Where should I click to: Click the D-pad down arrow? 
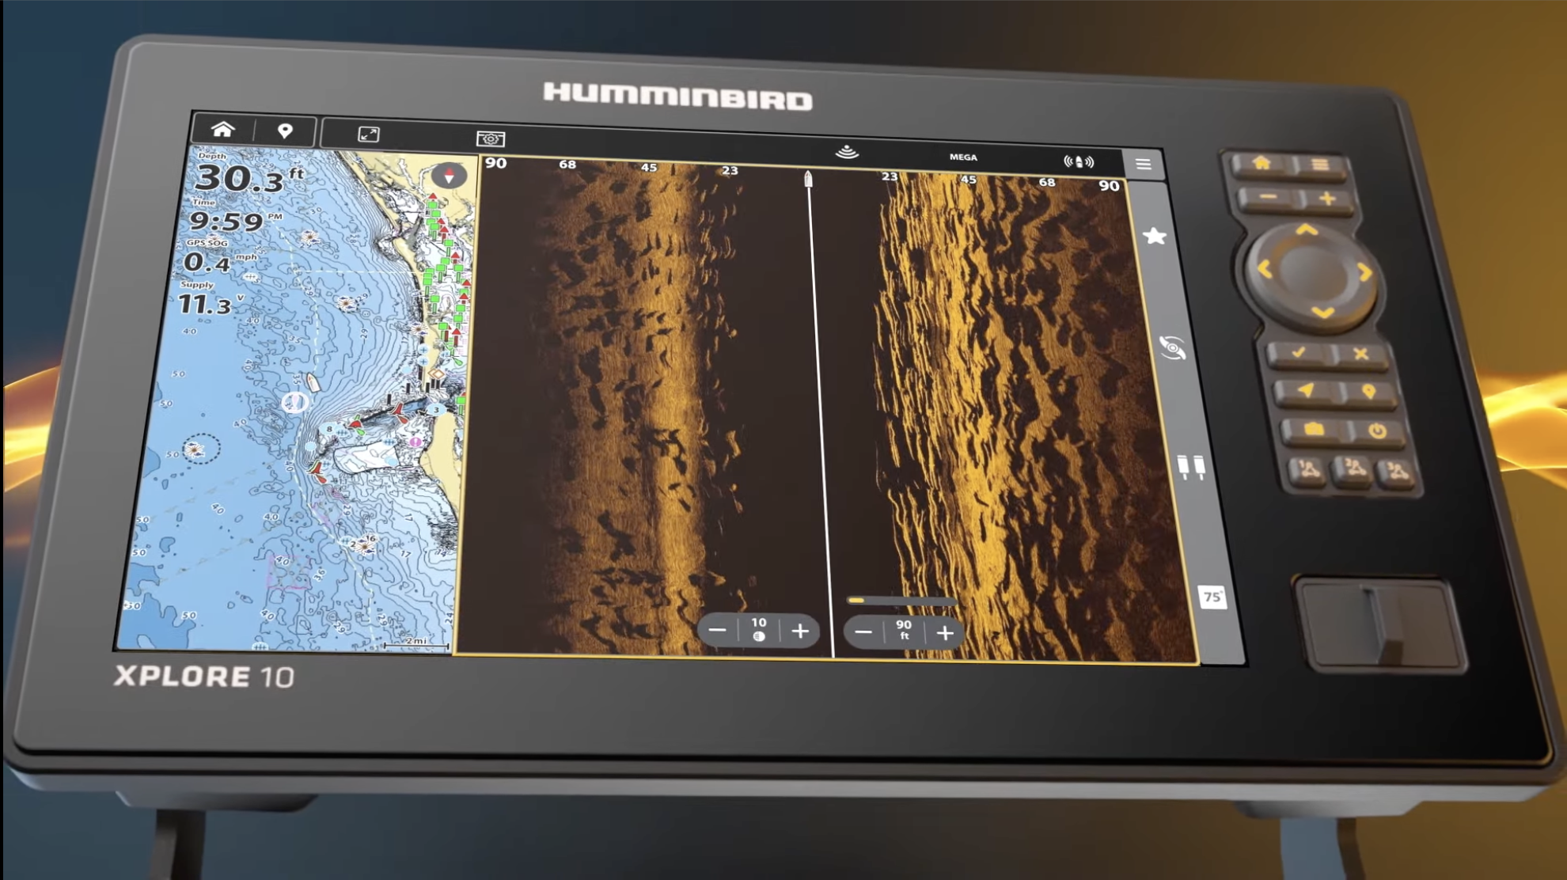point(1323,313)
